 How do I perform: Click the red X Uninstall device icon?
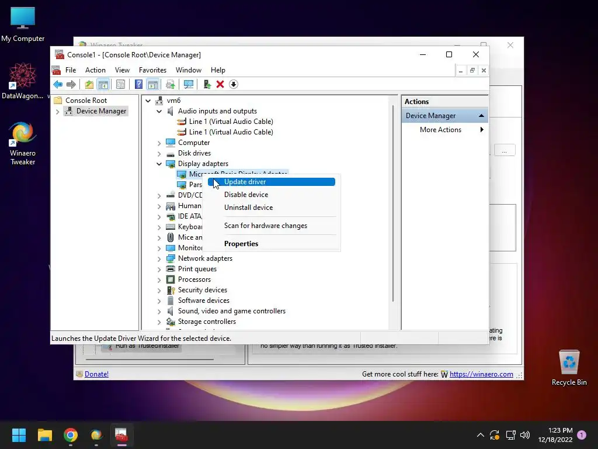point(220,84)
